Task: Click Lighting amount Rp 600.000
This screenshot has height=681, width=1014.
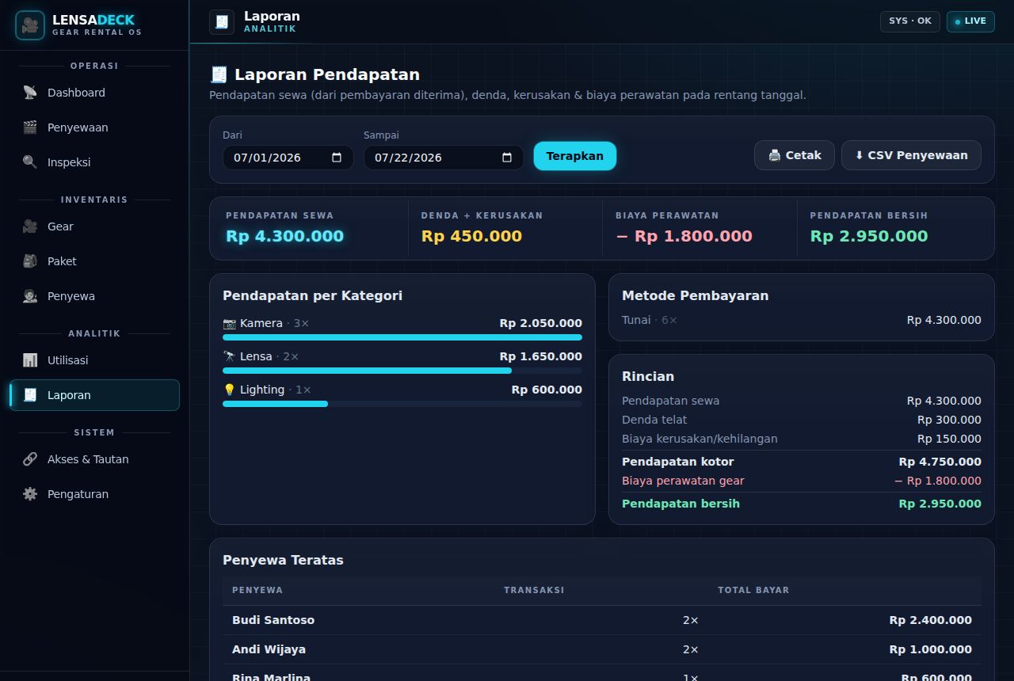Action: coord(547,390)
